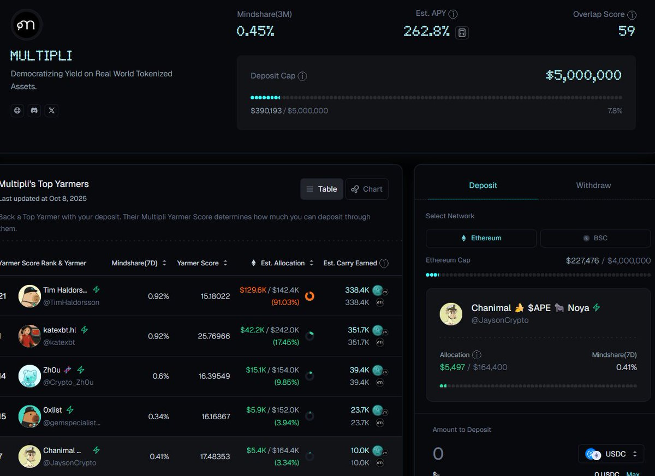655x476 pixels.
Task: Click Yarmer Score 17.48353
Action: click(214, 456)
